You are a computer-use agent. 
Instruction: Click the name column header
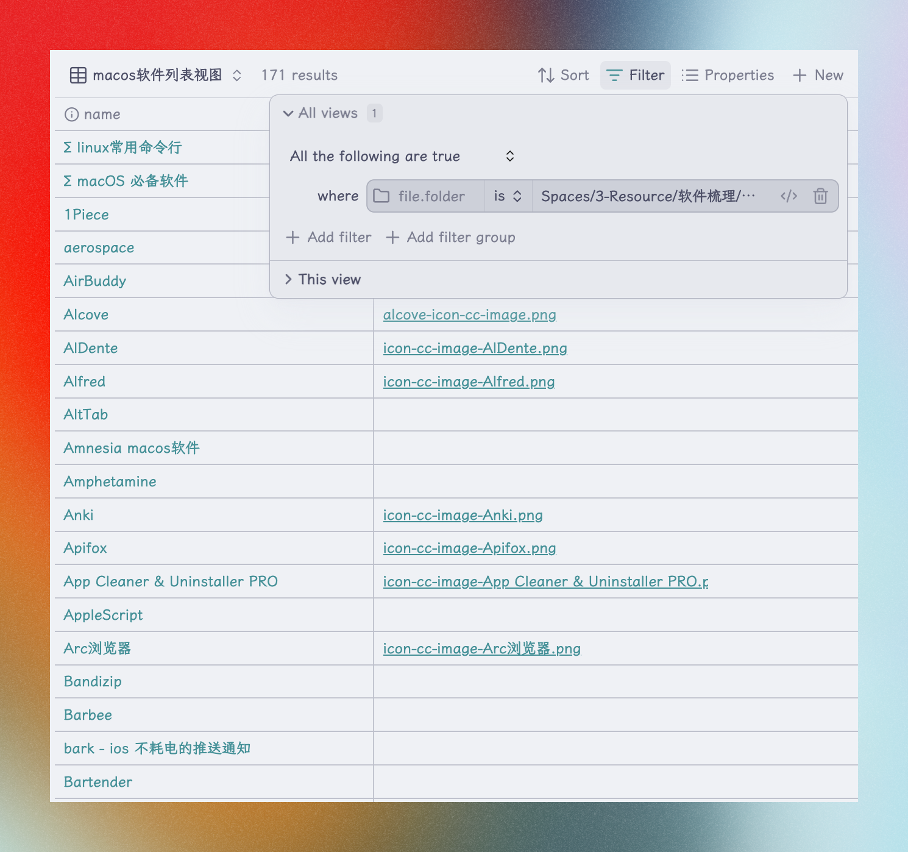point(93,114)
